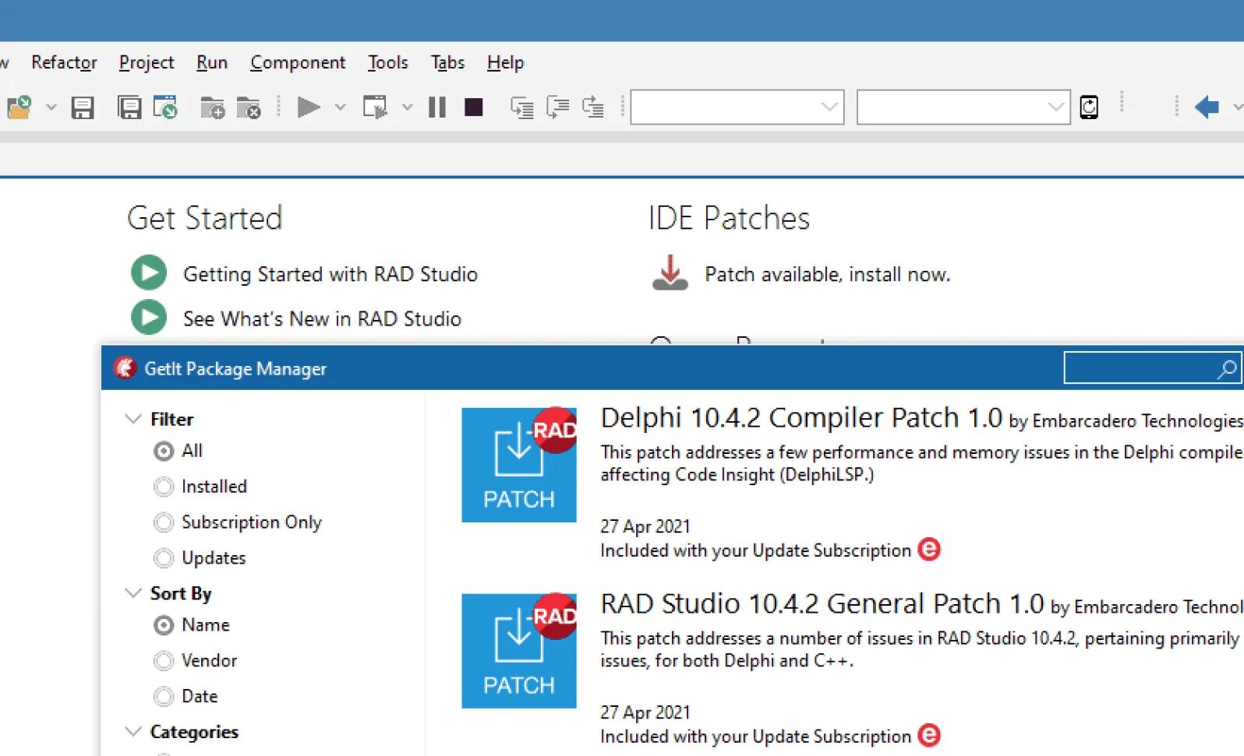Click green play icon beside Getting Started
1244x756 pixels.
click(x=149, y=273)
